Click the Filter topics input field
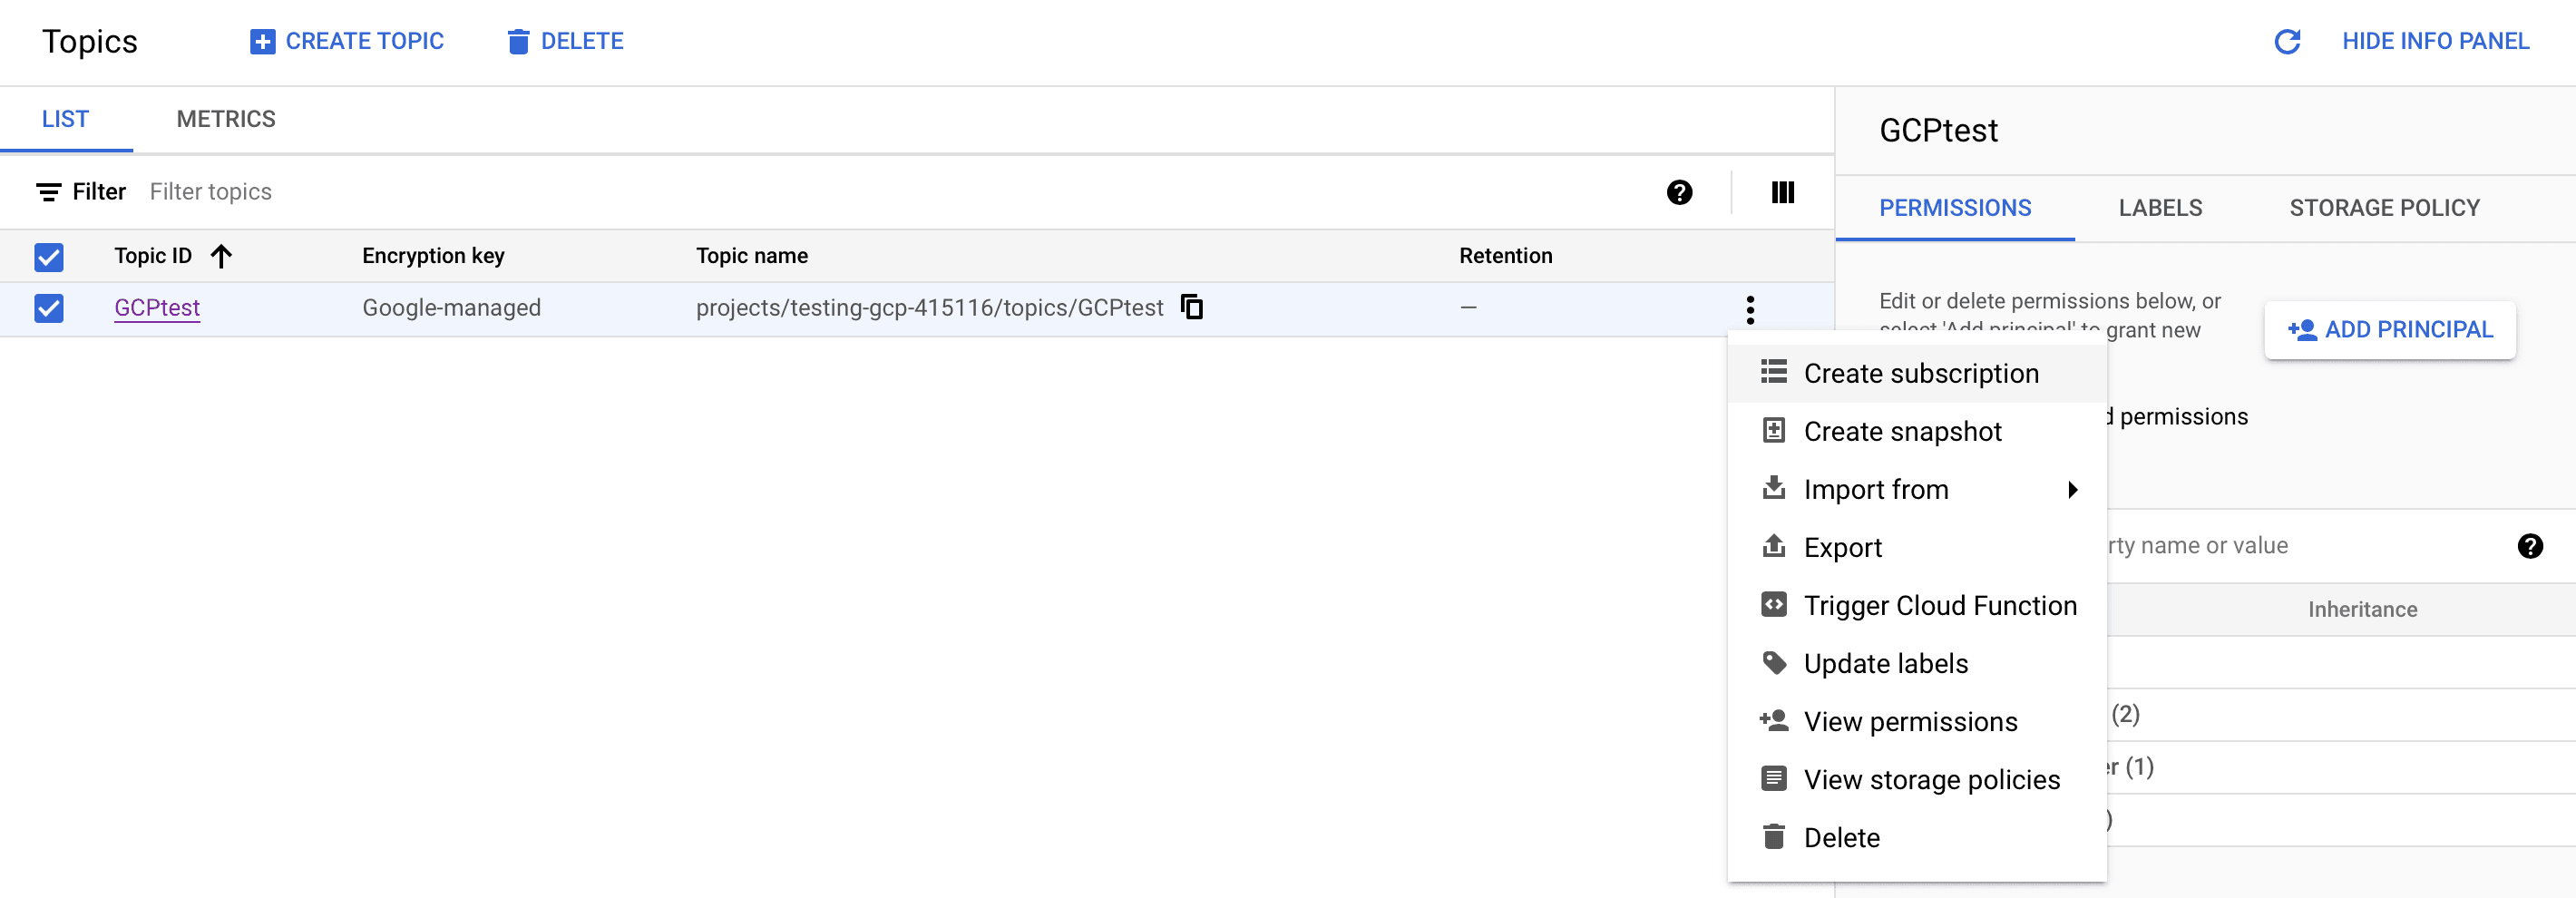This screenshot has height=898, width=2576. [x=212, y=192]
